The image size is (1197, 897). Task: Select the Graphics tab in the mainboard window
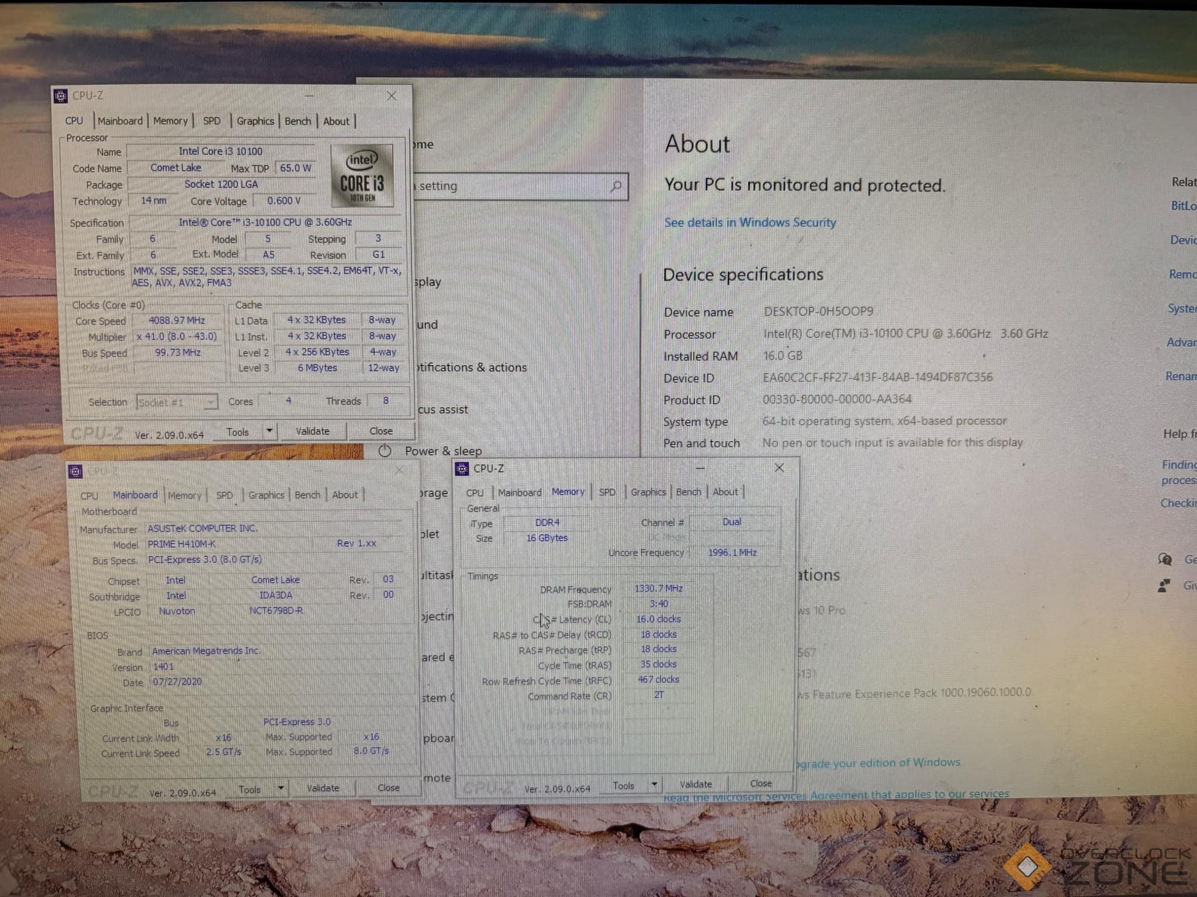[x=266, y=495]
